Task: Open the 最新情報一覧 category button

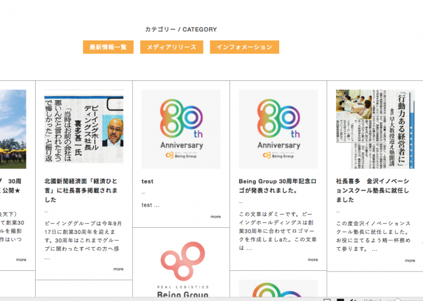Action: [x=108, y=47]
